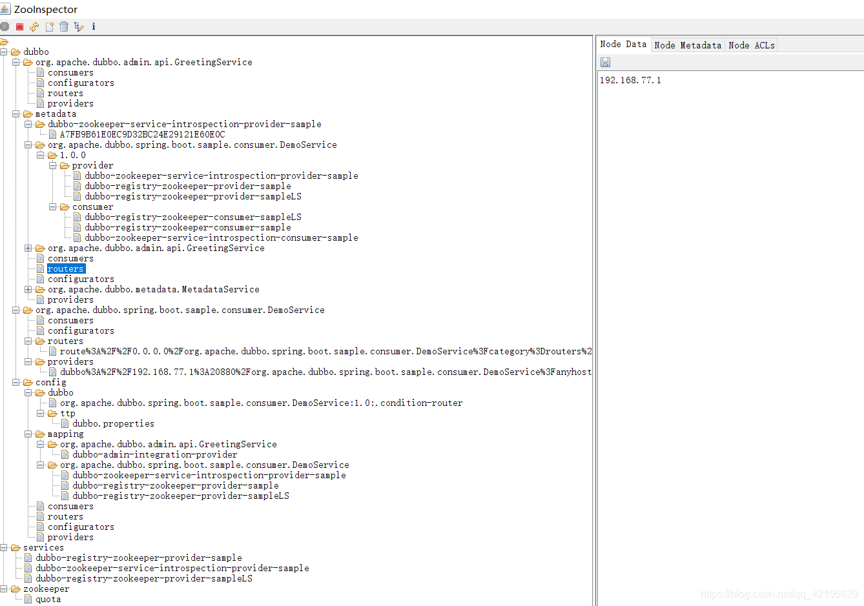The height and width of the screenshot is (606, 864).
Task: Switch to the Node Metadata tab
Action: 688,45
